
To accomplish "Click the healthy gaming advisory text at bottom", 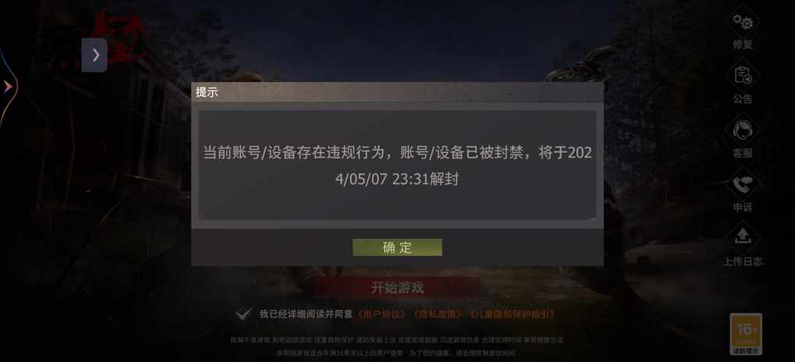I will coord(397,346).
